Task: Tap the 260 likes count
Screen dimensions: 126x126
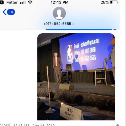Action: click(x=7, y=125)
